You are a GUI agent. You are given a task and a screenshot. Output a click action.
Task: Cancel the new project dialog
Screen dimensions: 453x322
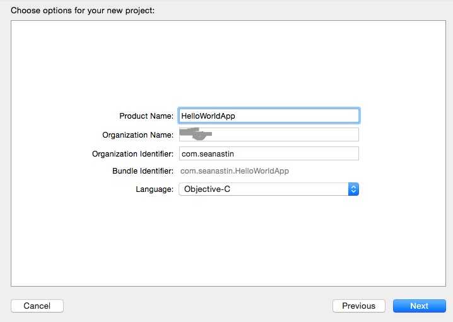[x=37, y=306]
